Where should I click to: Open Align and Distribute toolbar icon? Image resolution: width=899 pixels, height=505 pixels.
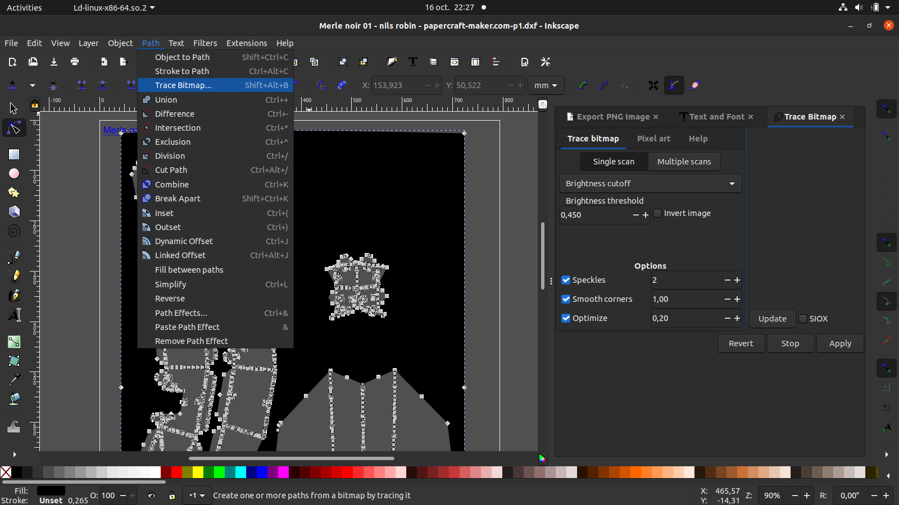[496, 62]
